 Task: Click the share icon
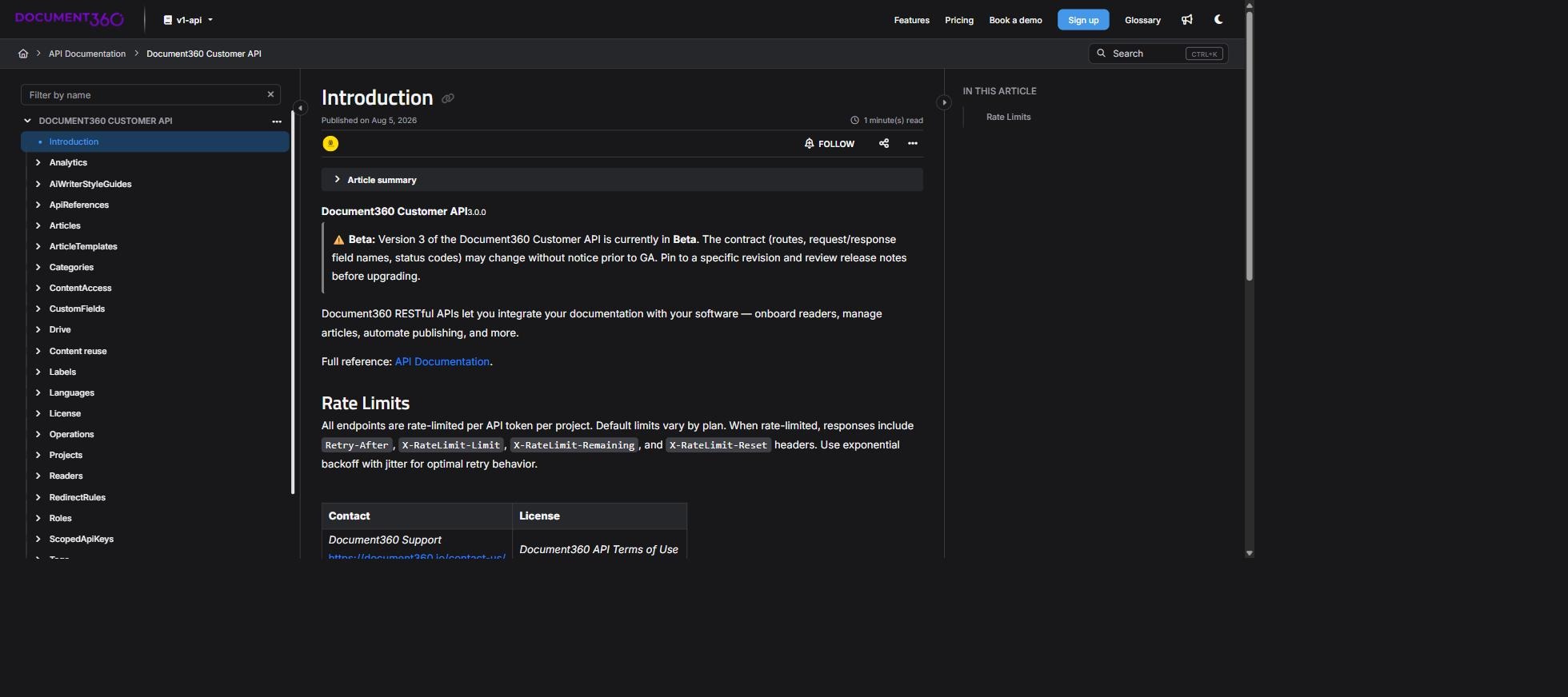click(x=884, y=143)
